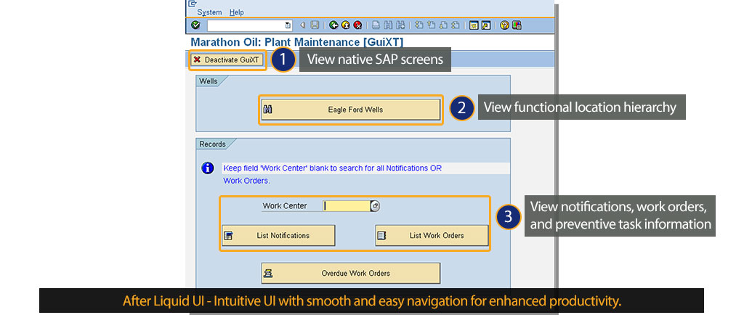Click the yellow Help question mark icon
The height and width of the screenshot is (315, 744).
point(504,25)
